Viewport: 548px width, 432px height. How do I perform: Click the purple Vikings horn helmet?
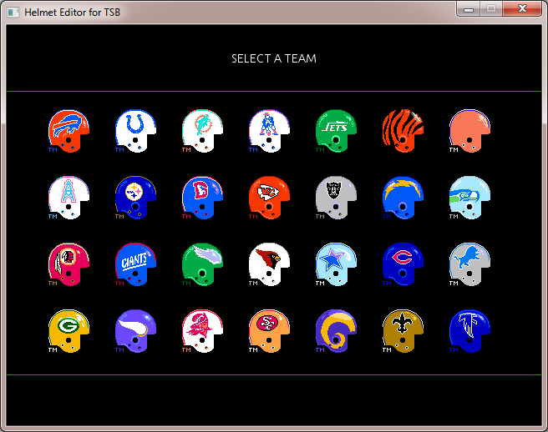tap(135, 331)
